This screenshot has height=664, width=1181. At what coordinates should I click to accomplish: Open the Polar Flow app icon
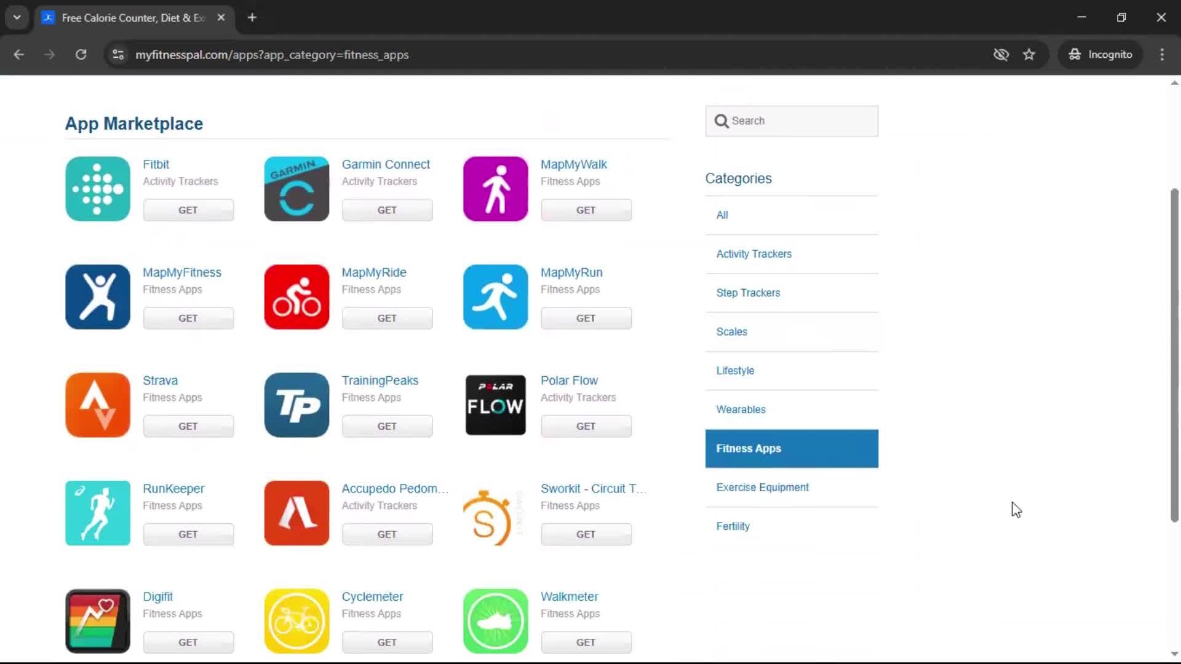tap(495, 405)
